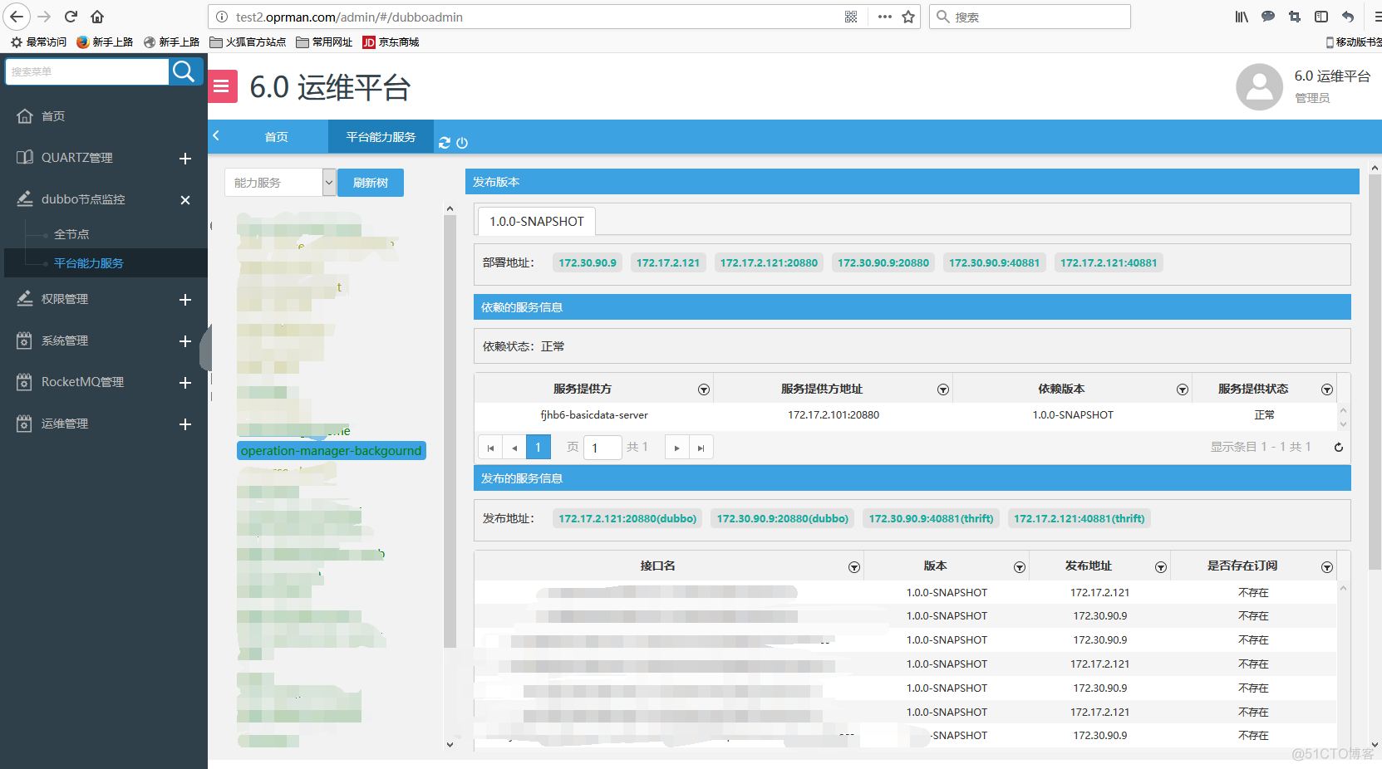
Task: Open 服务提供状态 column filter menu
Action: point(1327,389)
